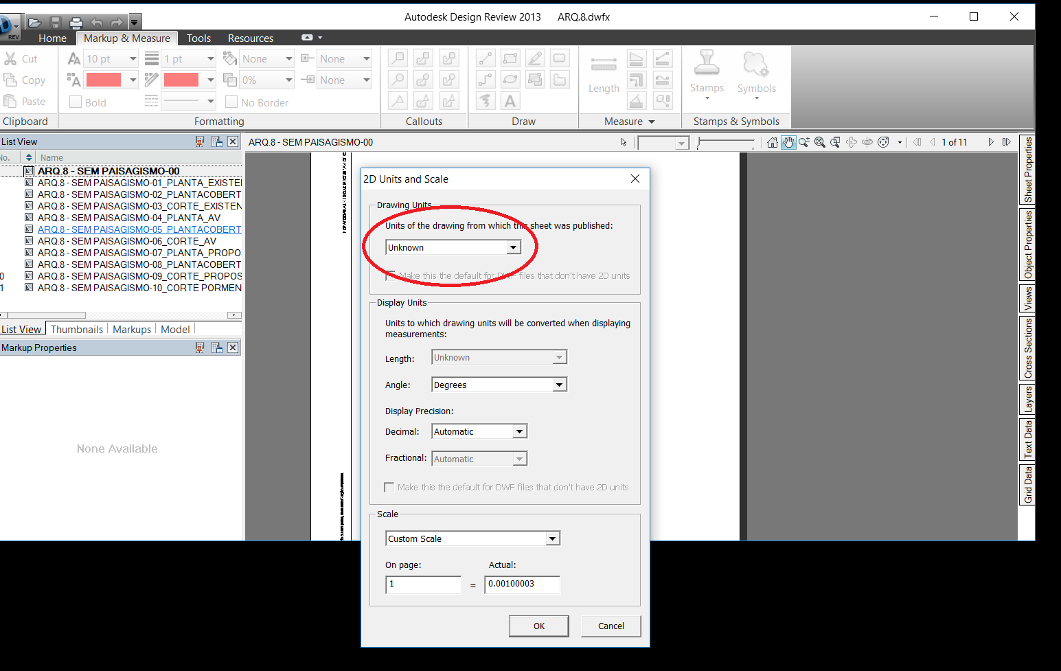The image size is (1061, 671).
Task: Select the Pan tool in navigation bar
Action: click(788, 142)
